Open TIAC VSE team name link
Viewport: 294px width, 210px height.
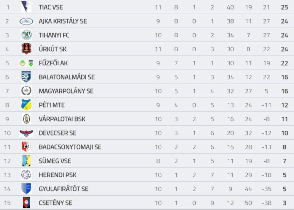(x=51, y=7)
